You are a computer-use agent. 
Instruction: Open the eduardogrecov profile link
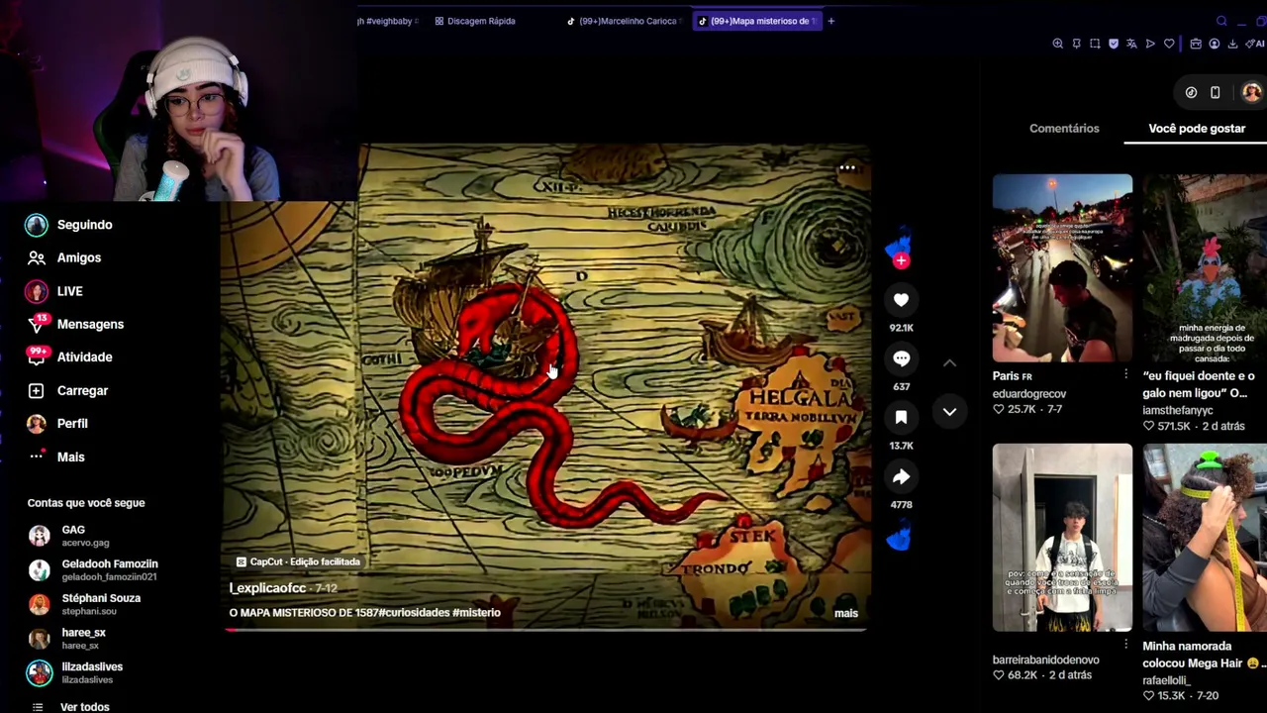(x=1029, y=394)
